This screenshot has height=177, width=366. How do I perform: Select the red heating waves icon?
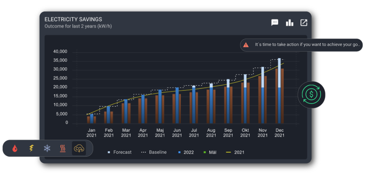(x=63, y=148)
